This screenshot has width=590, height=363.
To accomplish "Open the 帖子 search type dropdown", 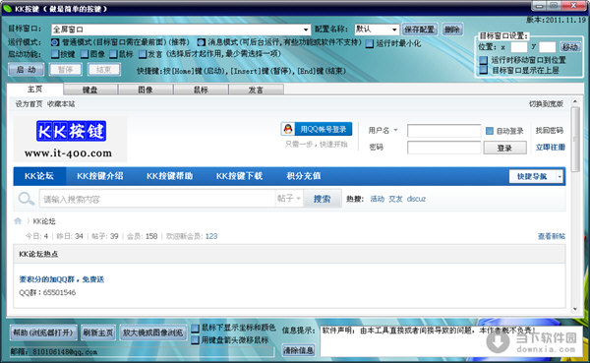I will tap(289, 198).
